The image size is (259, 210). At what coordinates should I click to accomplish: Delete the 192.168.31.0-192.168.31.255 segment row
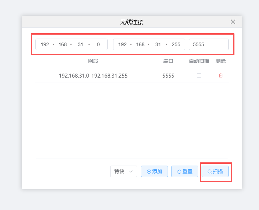(221, 75)
